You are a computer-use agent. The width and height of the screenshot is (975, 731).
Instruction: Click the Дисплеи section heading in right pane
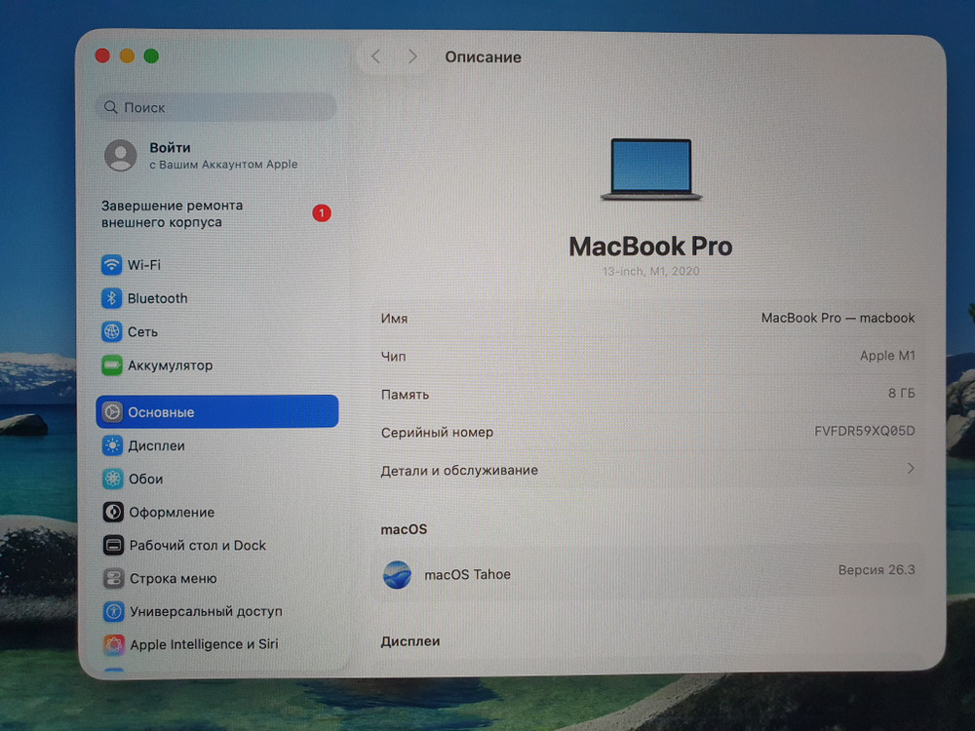410,641
